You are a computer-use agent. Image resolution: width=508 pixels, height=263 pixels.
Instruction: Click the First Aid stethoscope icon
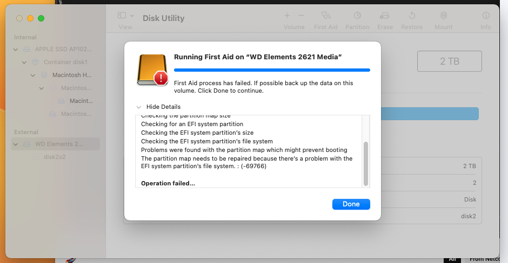coord(325,16)
